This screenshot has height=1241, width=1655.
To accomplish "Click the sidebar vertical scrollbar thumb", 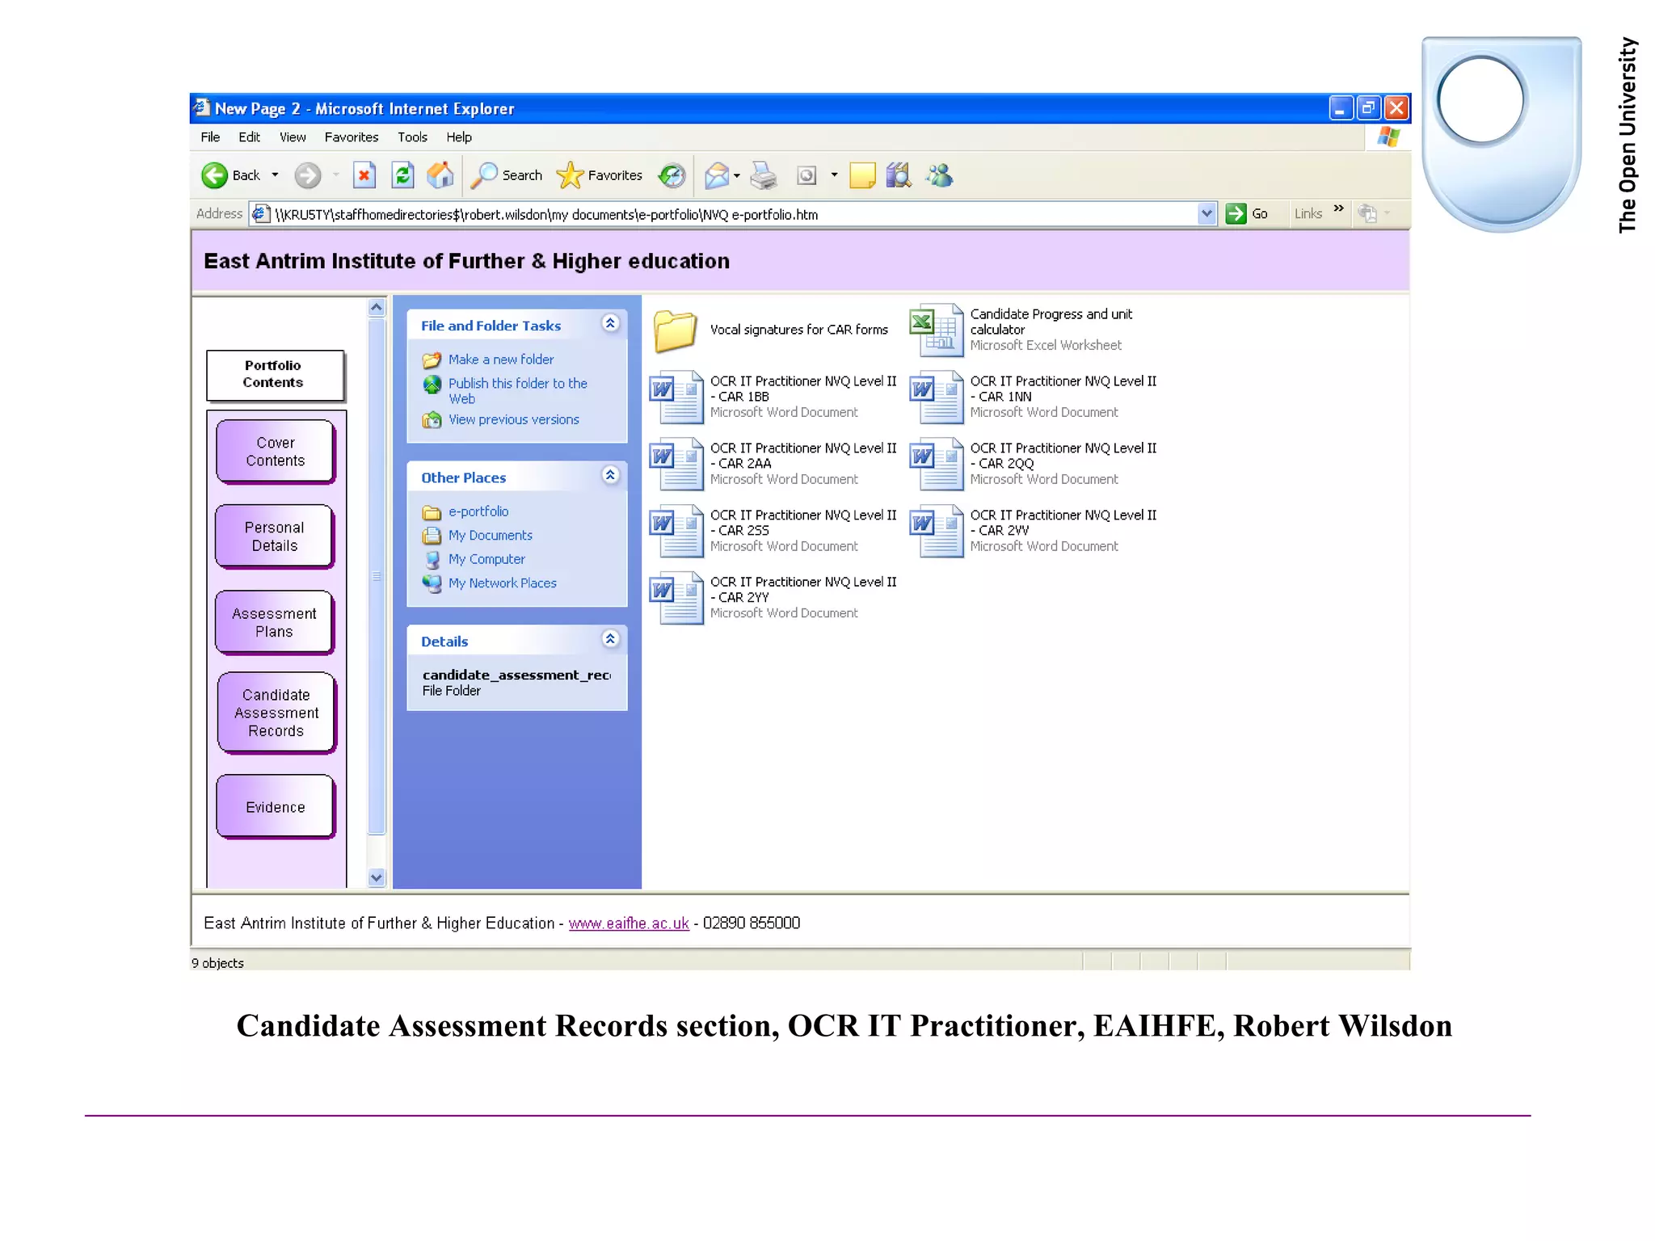I will coord(377,576).
